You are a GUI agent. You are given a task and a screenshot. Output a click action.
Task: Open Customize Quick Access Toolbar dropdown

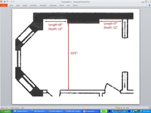pyautogui.click(x=14, y=2)
